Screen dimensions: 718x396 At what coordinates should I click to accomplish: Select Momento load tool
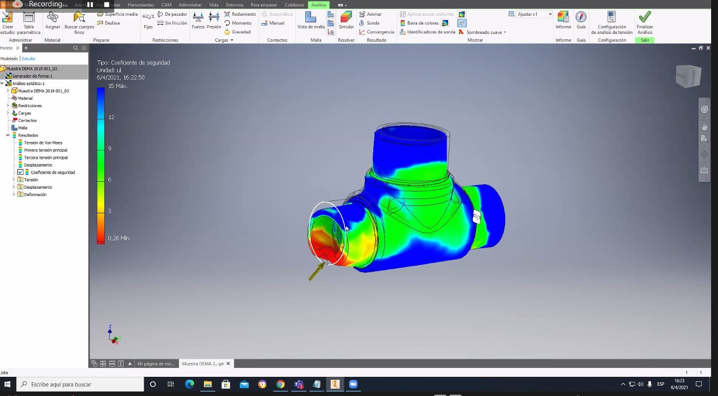pos(238,23)
